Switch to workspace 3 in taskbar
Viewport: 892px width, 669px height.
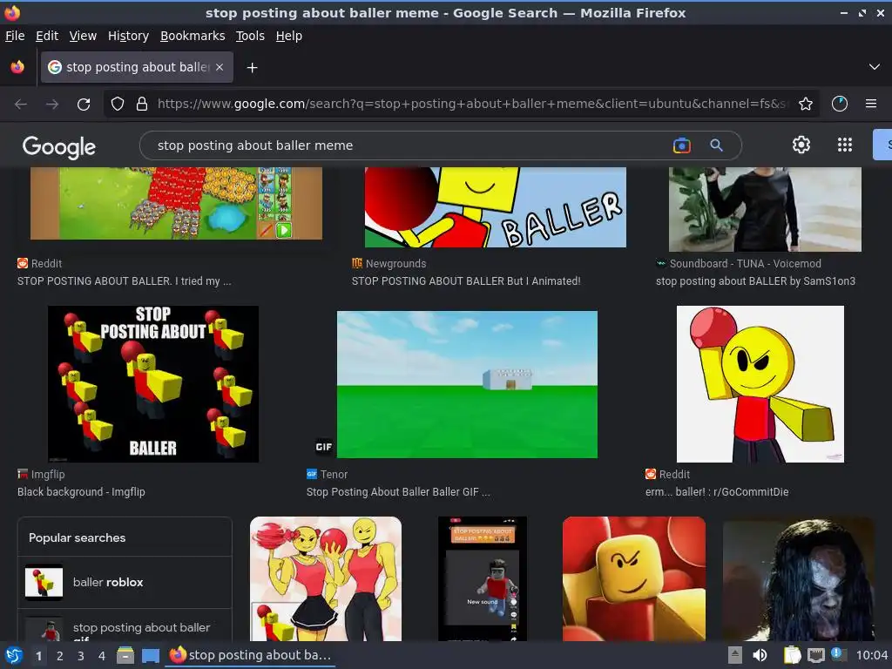point(81,656)
